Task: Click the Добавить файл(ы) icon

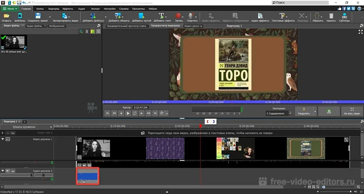Action: 93,16
